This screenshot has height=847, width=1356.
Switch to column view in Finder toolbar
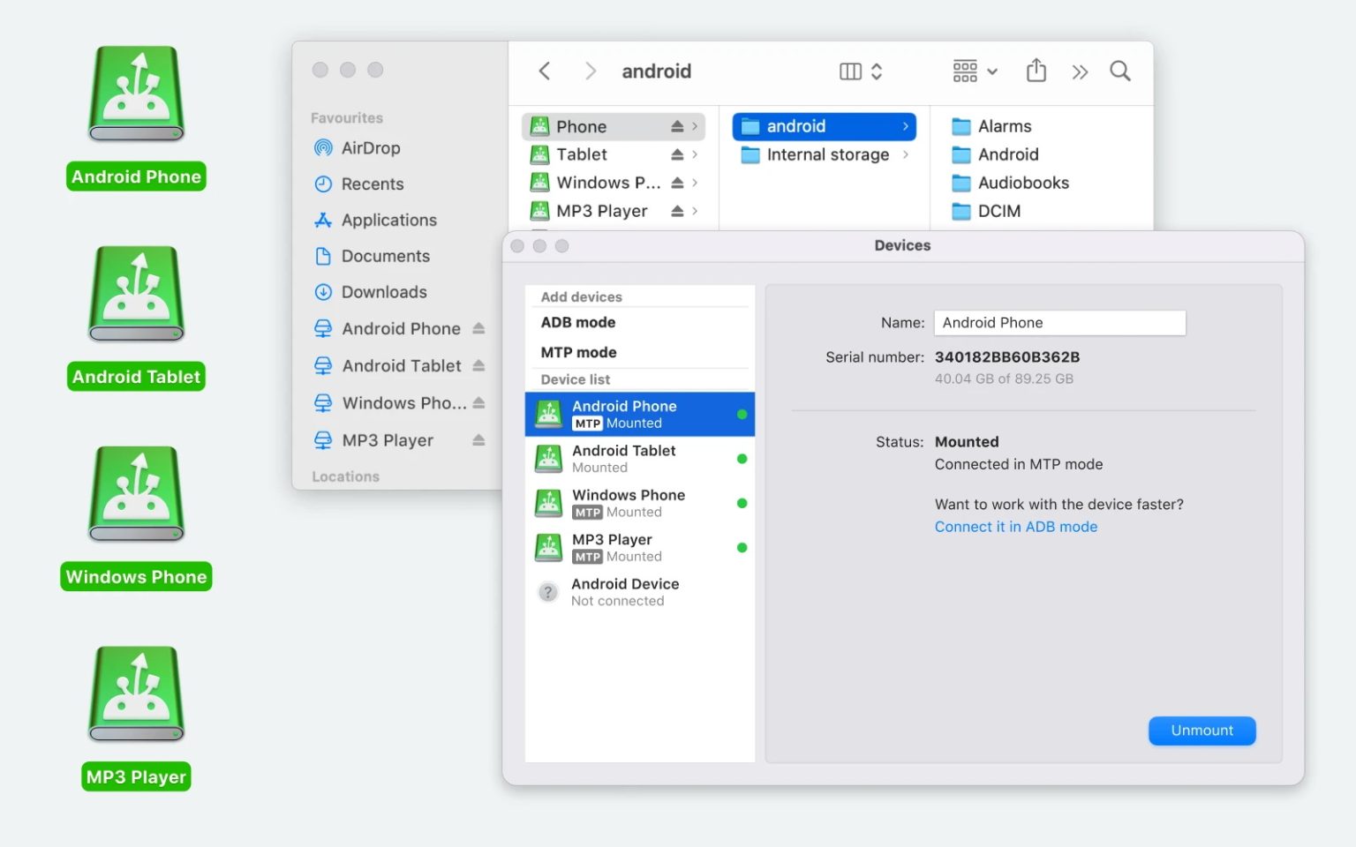point(849,71)
